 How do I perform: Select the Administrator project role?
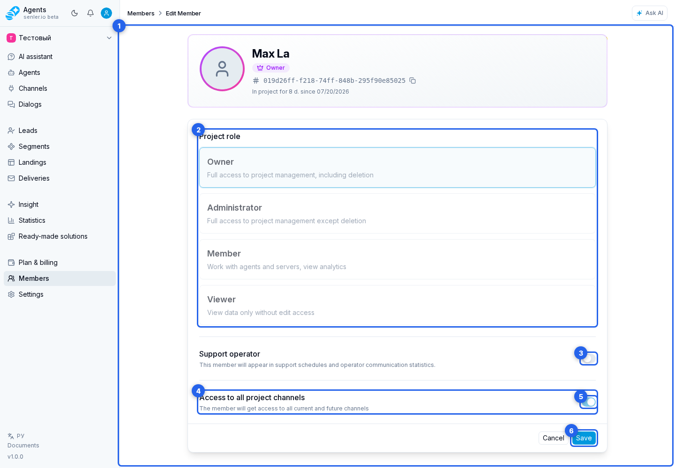(x=397, y=213)
